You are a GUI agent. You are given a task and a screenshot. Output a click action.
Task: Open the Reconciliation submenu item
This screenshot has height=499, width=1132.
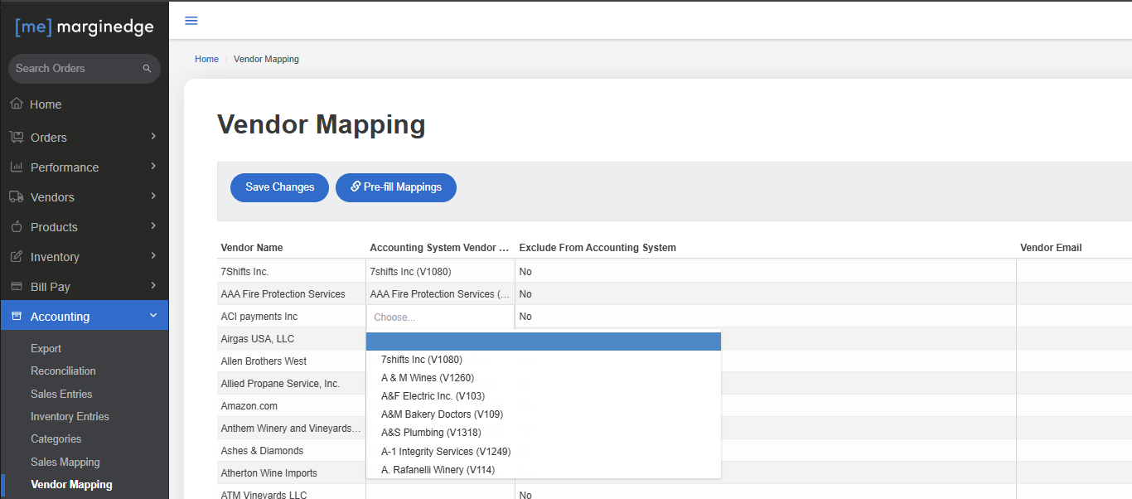point(63,371)
